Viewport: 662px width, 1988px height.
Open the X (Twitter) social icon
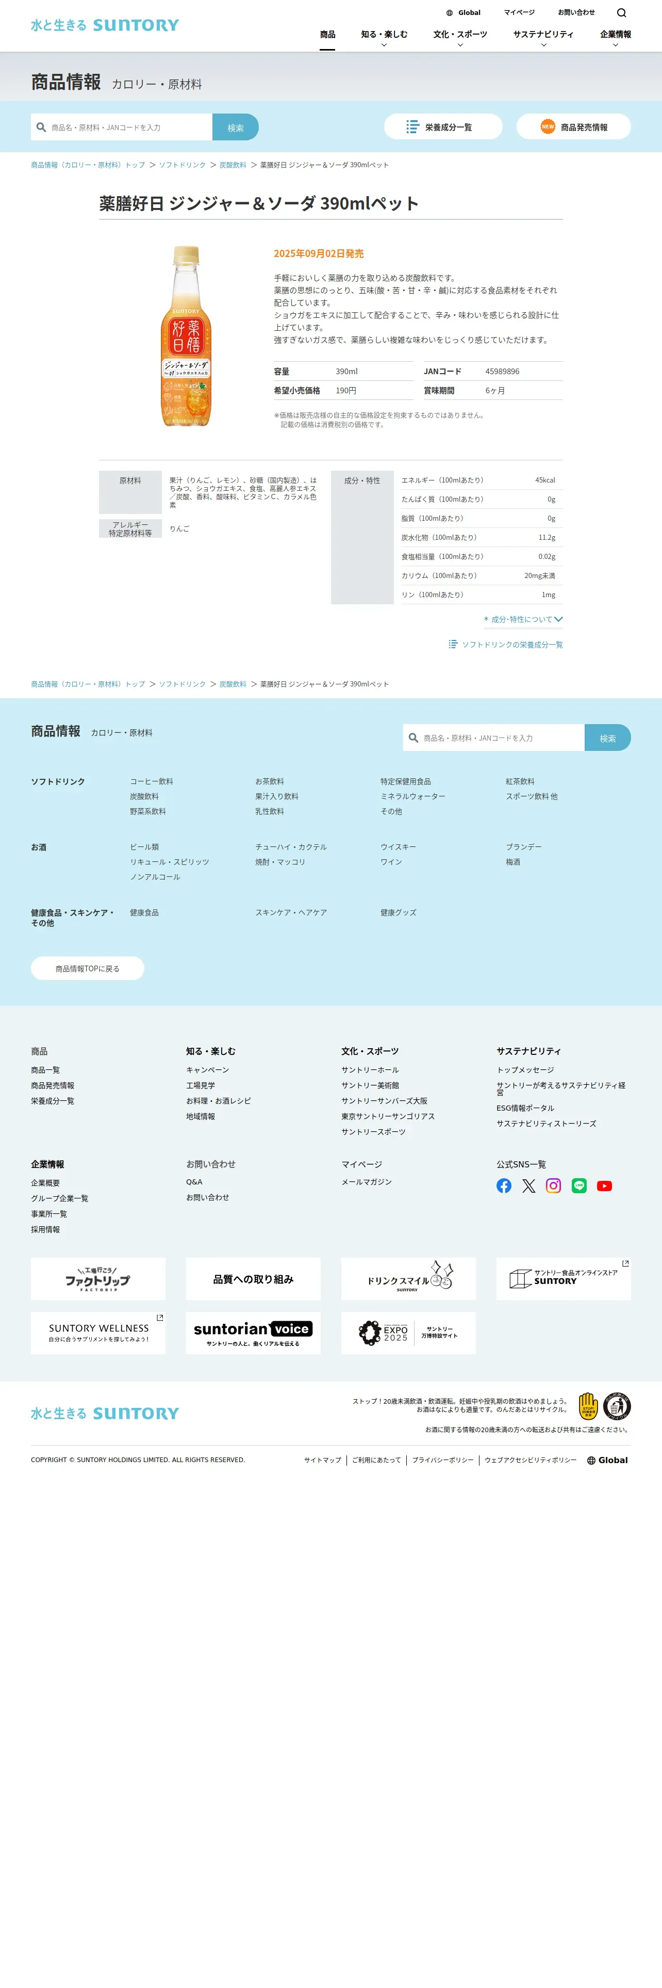[528, 1185]
